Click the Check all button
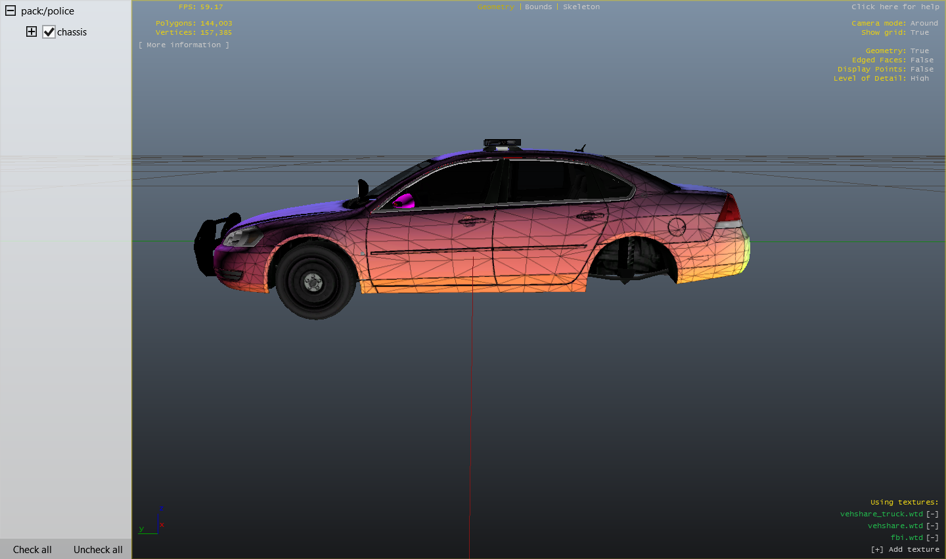The image size is (946, 559). point(32,550)
